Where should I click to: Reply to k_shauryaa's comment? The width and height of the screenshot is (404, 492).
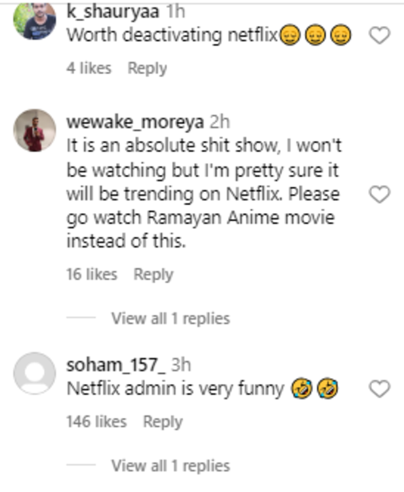click(147, 68)
